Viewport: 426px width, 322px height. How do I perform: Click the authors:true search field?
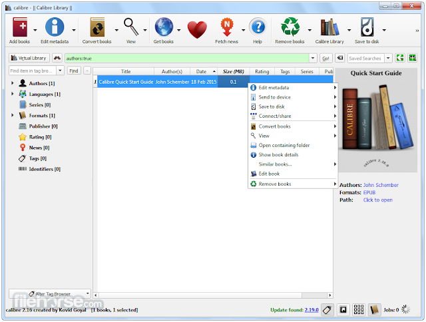(187, 58)
